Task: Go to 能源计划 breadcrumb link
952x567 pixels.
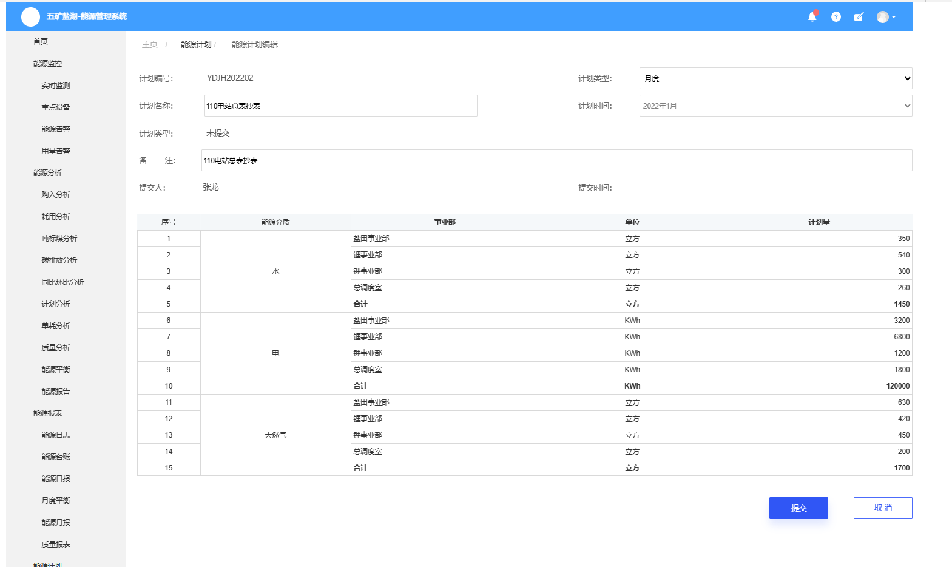Action: point(196,44)
